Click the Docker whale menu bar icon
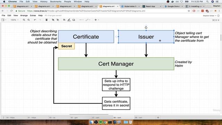This screenshot has height=125, width=222. point(172,1)
